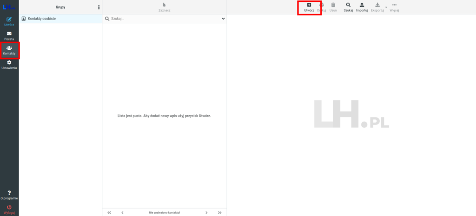Jump to last page of contacts

(x=219, y=212)
